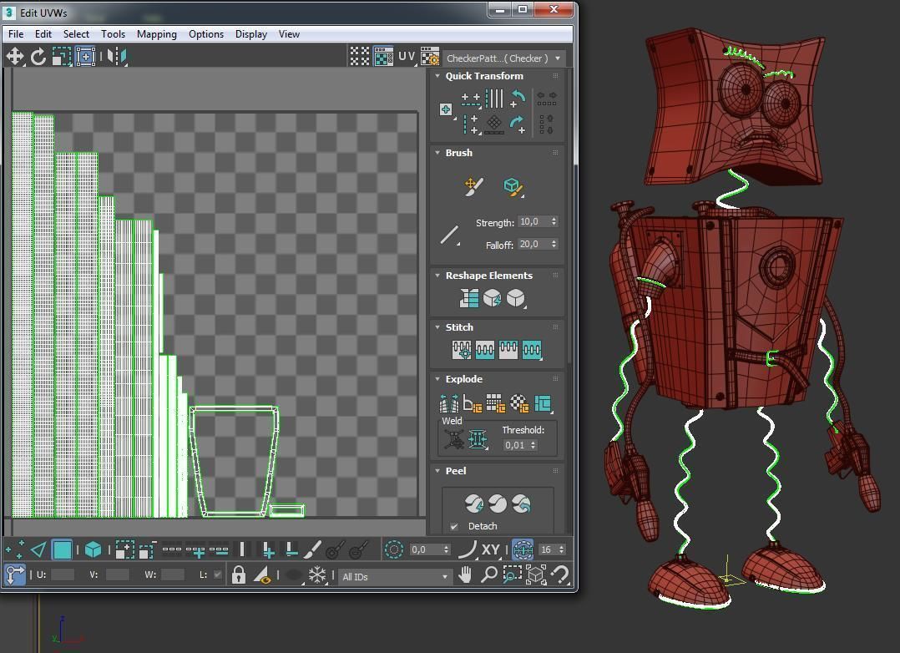900x653 pixels.
Task: Activate the Freeform mode tool
Action: [85, 56]
